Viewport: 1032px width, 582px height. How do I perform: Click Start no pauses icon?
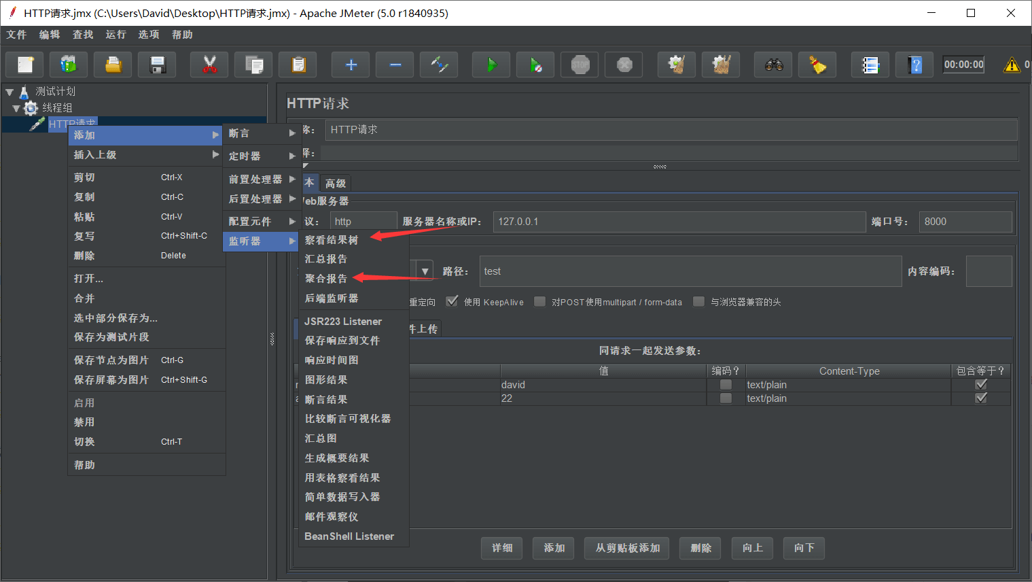tap(535, 65)
